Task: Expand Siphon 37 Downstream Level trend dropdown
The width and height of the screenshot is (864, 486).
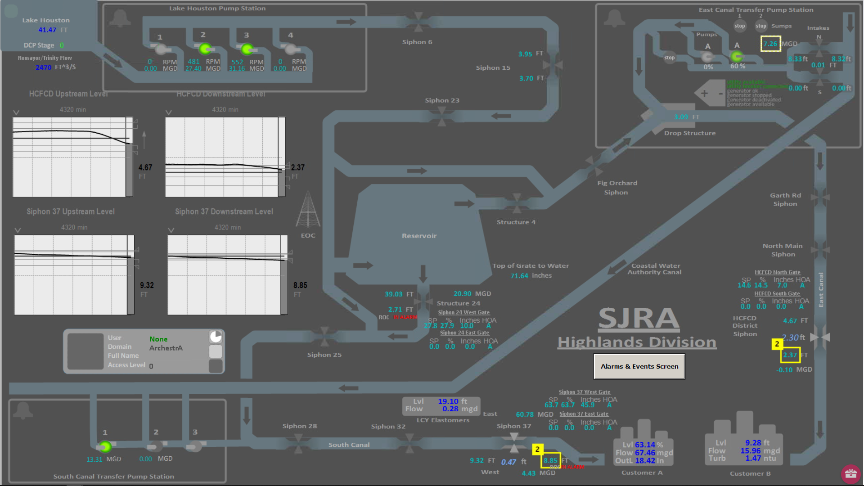Action: (x=171, y=230)
